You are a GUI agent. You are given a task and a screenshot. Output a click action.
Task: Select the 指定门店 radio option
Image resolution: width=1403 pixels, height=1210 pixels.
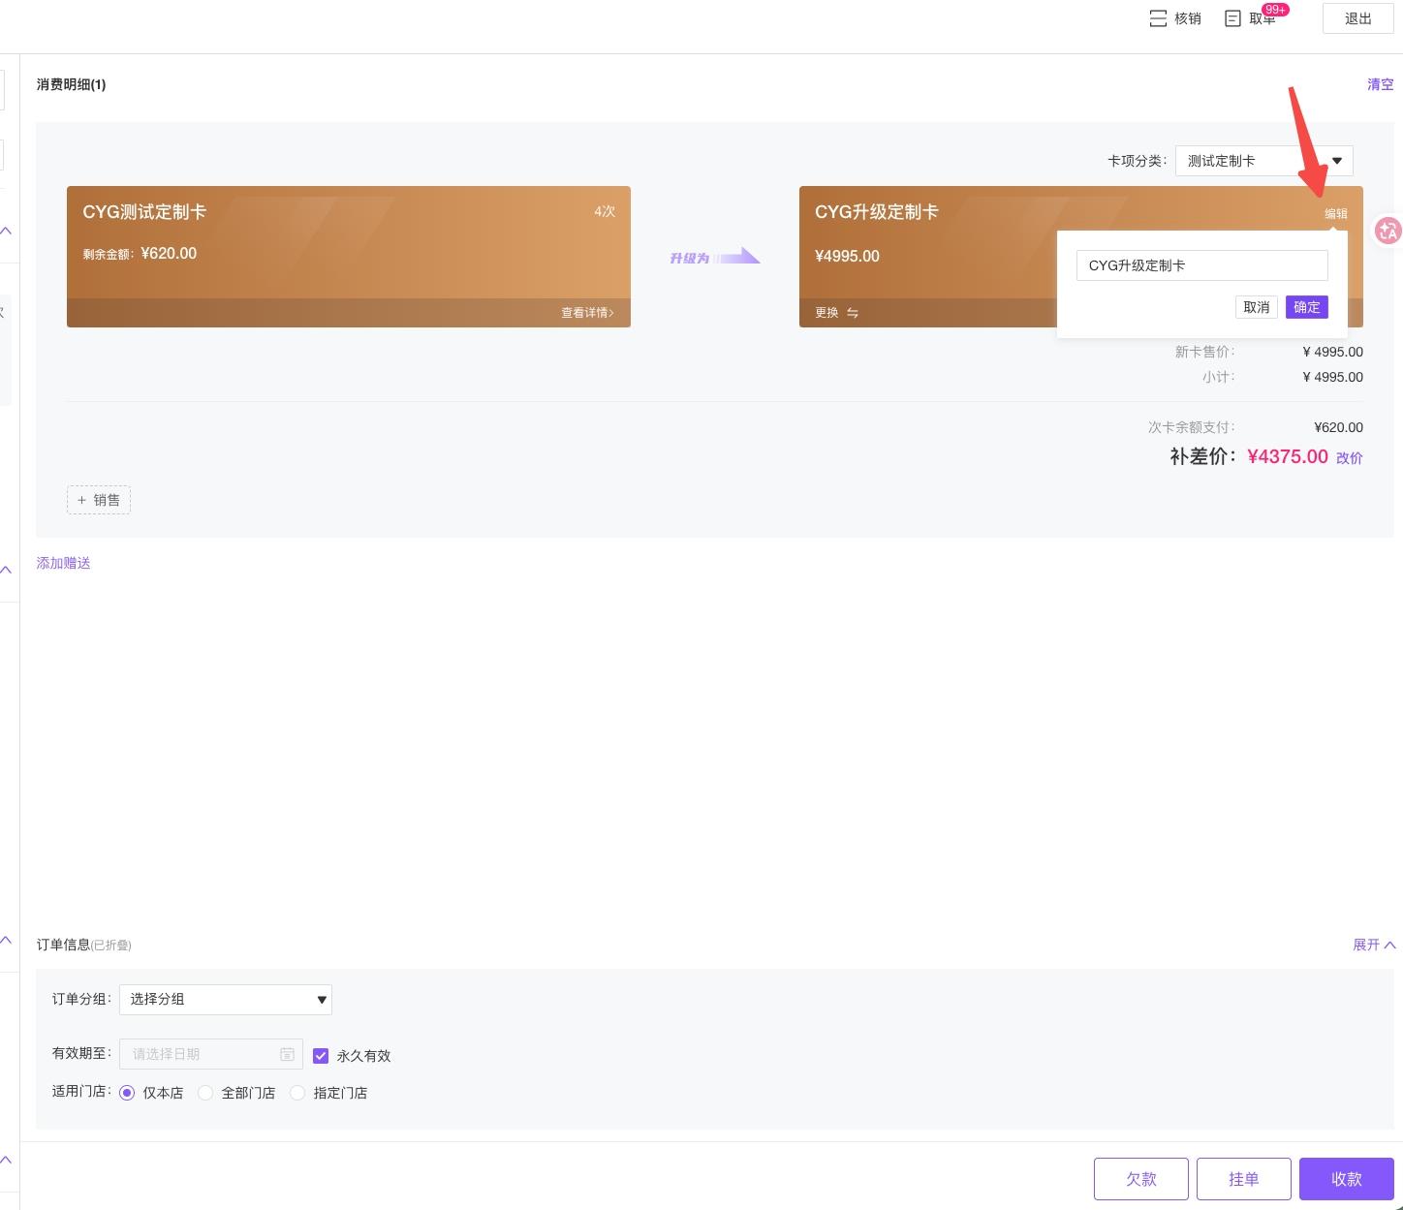click(297, 1093)
